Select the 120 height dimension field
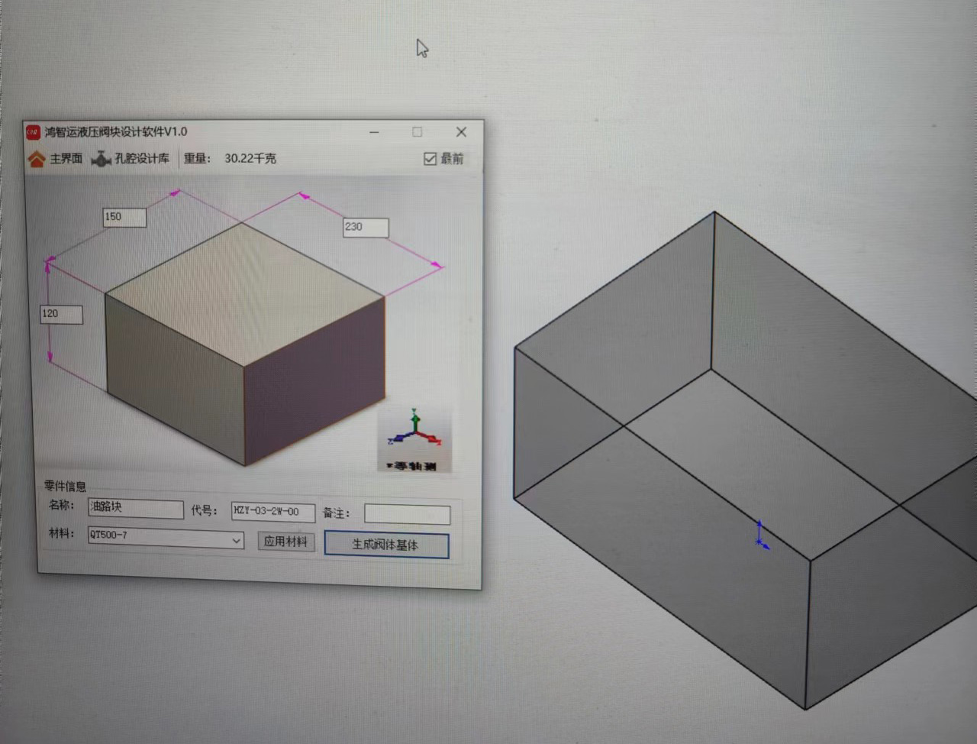The width and height of the screenshot is (977, 744). 61,314
